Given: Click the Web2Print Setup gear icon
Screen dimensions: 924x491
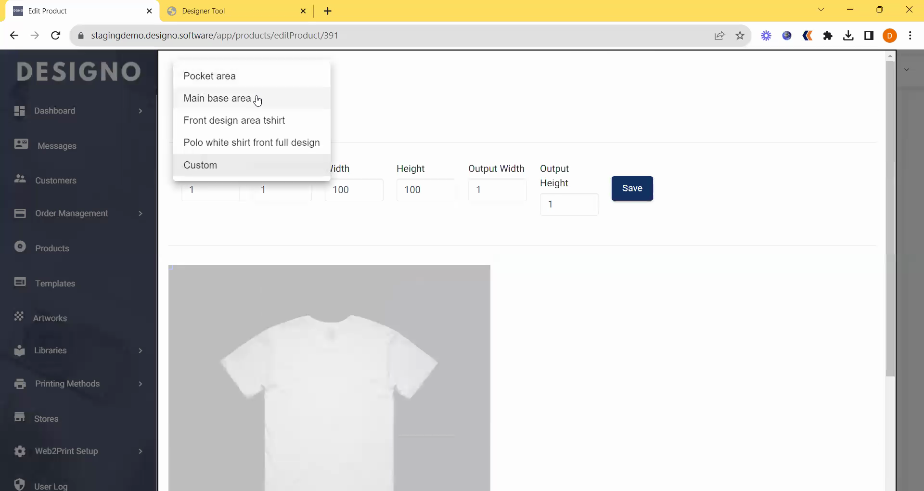Looking at the screenshot, I should (20, 451).
